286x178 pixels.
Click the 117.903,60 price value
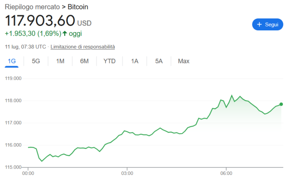(x=40, y=21)
